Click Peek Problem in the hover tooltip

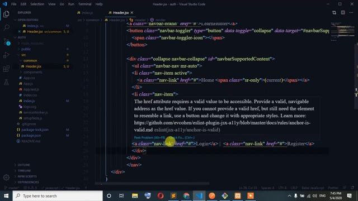click(x=149, y=138)
